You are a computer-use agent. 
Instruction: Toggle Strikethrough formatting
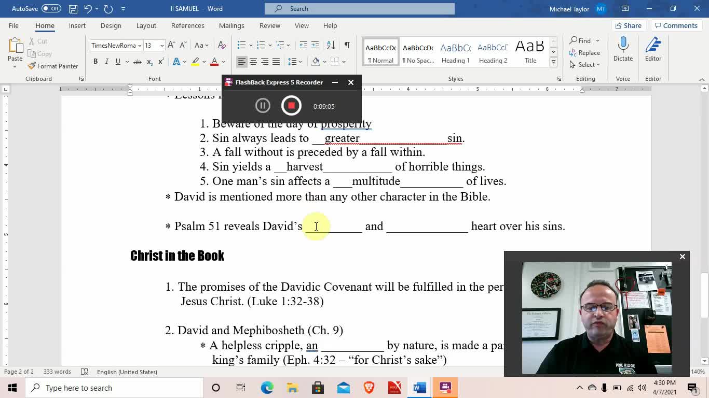tap(138, 62)
